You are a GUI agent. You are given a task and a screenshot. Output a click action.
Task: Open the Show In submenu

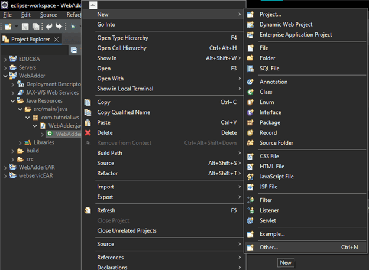point(163,58)
